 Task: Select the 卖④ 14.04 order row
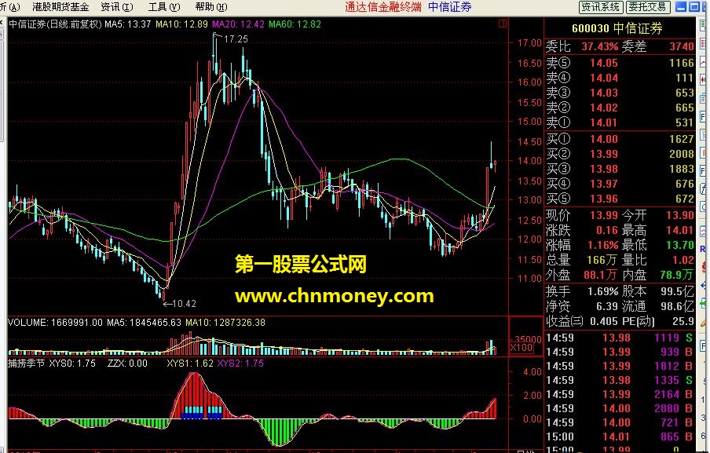[x=620, y=78]
